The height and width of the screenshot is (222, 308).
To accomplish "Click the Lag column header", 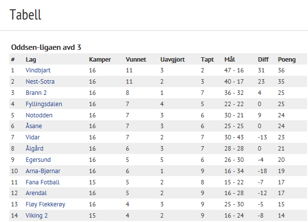I will (x=30, y=60).
